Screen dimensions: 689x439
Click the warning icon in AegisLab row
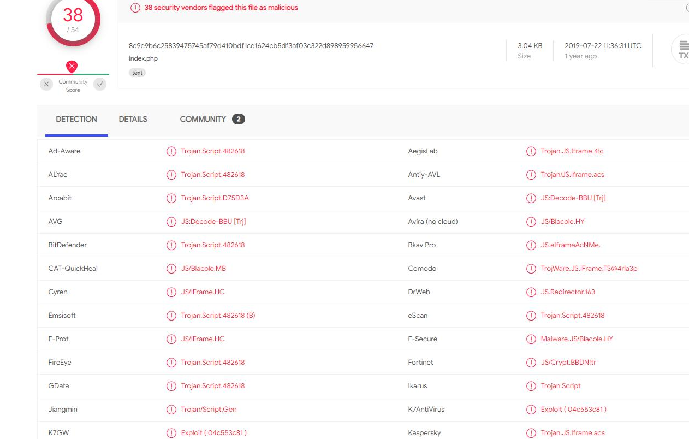coord(531,151)
